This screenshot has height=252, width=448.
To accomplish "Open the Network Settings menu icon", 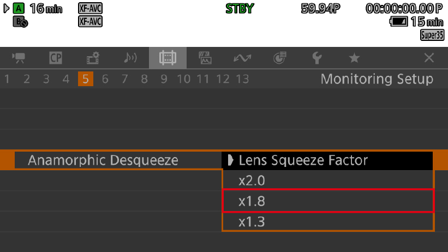I will (x=242, y=58).
